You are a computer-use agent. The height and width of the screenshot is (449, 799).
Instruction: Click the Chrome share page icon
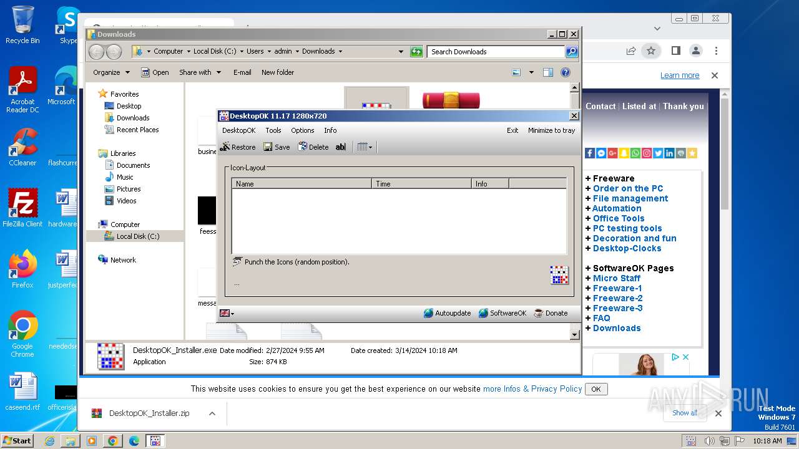click(x=631, y=51)
